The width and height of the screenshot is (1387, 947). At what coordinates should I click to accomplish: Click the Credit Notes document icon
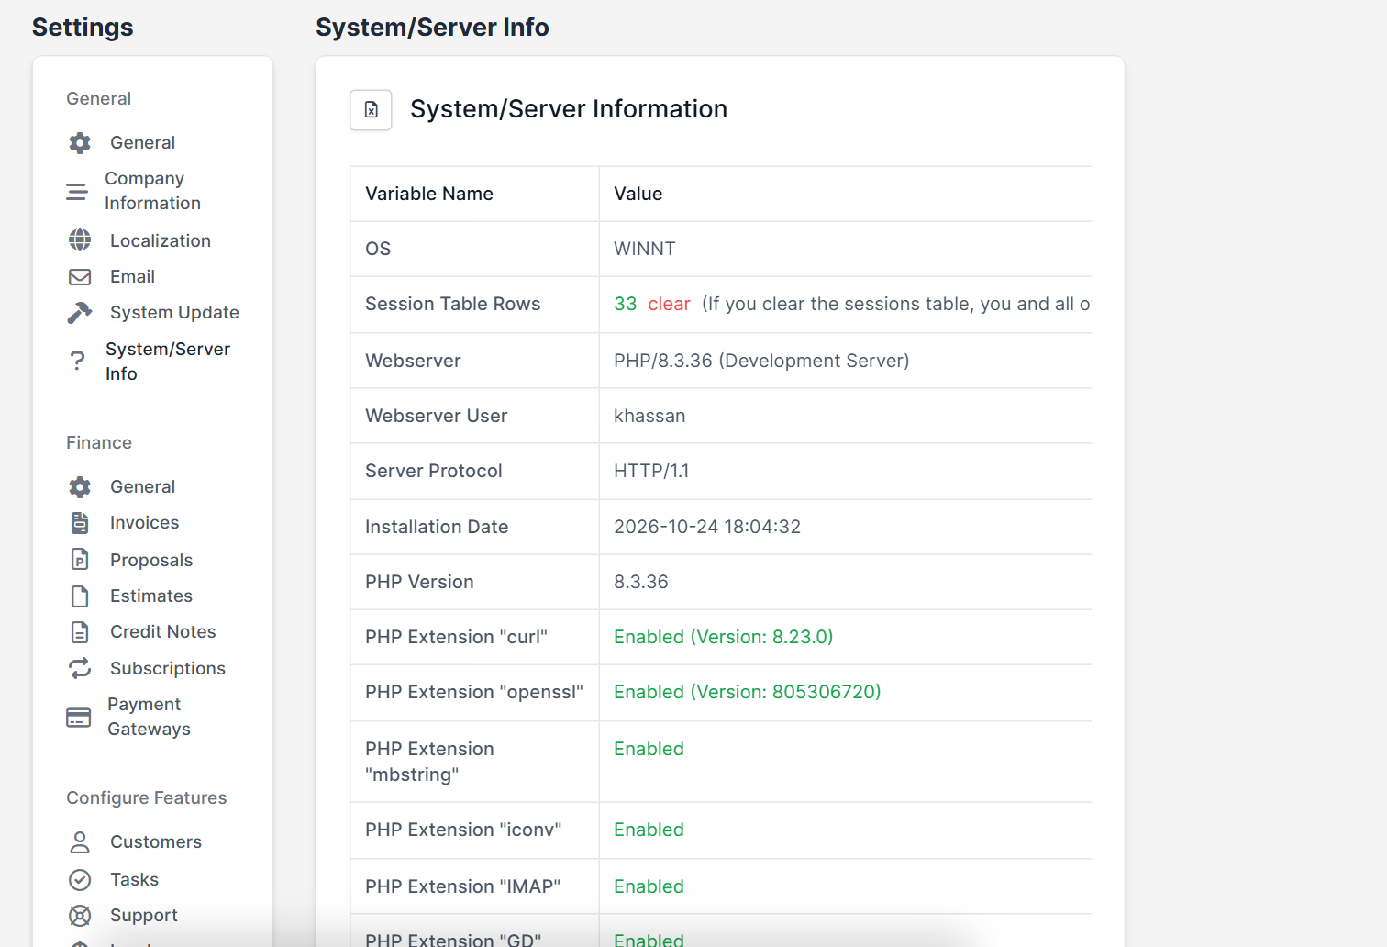(x=80, y=632)
